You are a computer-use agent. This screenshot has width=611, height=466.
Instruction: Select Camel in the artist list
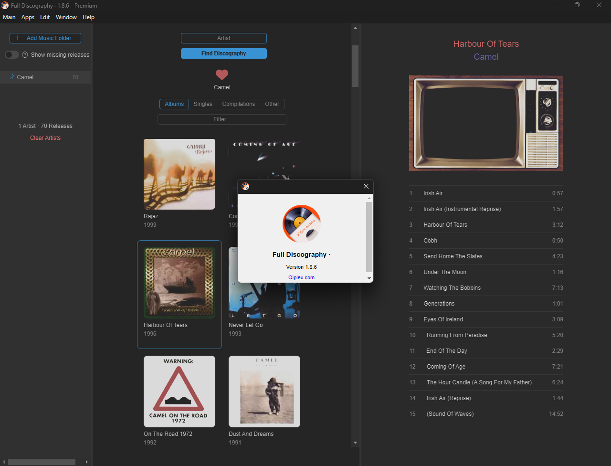[x=45, y=77]
